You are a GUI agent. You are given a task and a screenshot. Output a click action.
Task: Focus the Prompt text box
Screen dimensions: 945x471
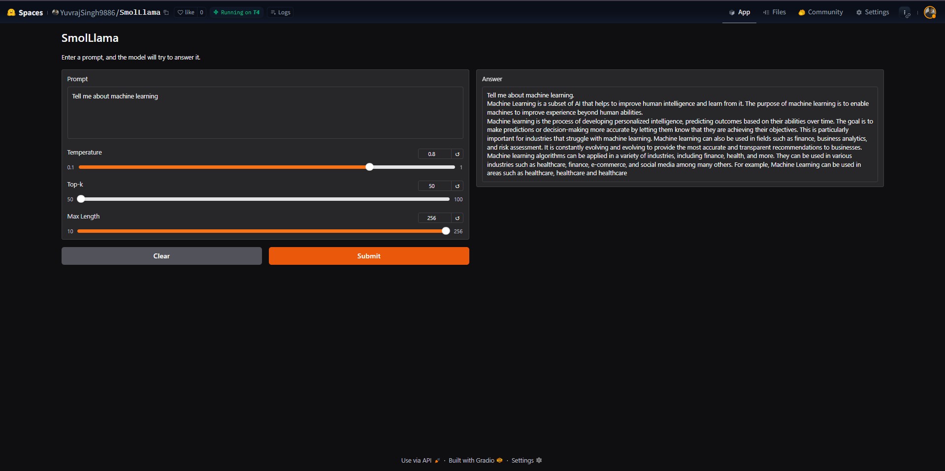coord(265,113)
